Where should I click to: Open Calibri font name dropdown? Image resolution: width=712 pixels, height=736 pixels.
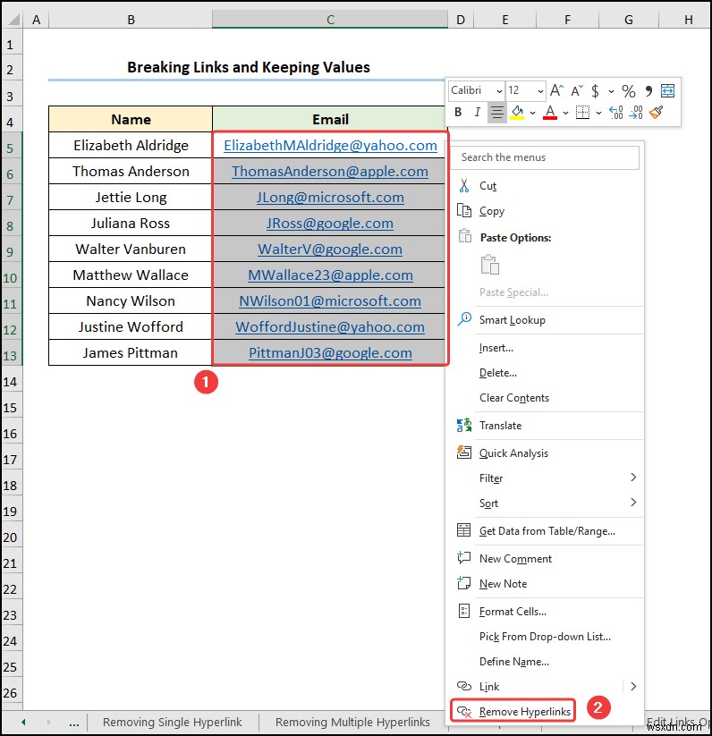pos(499,90)
